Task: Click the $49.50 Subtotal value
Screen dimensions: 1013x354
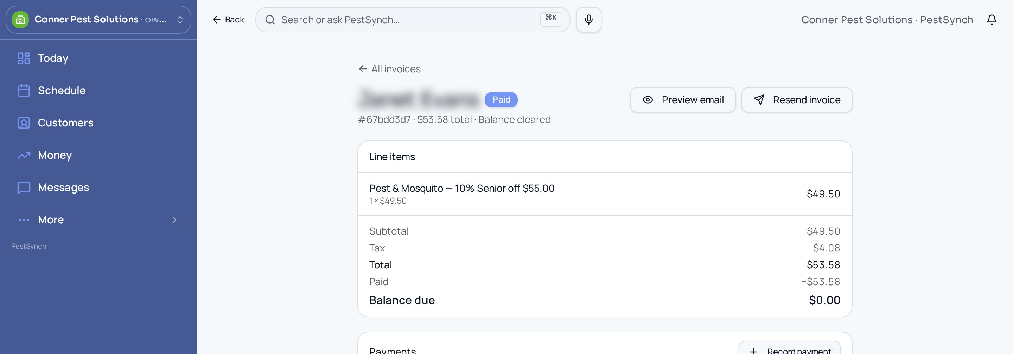Action: pos(823,231)
